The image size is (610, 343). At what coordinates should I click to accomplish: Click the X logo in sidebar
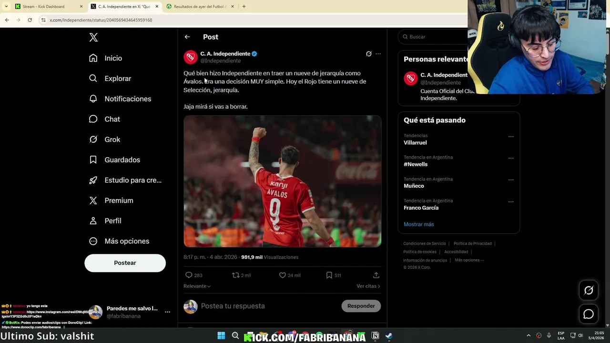click(93, 38)
